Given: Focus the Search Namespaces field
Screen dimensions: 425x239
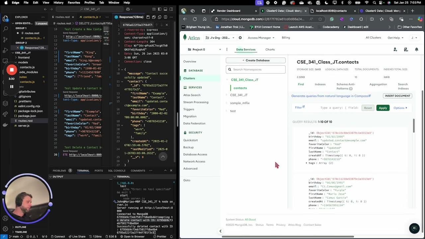Looking at the screenshot, I should click(256, 69).
